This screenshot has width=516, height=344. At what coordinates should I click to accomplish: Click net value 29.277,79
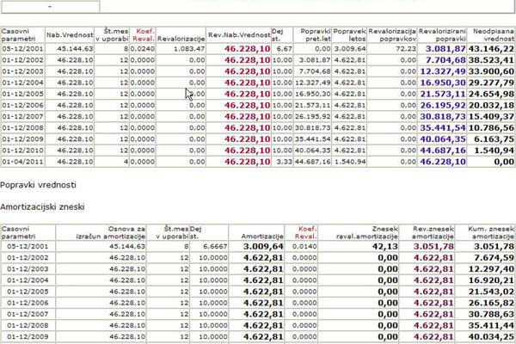(x=491, y=83)
